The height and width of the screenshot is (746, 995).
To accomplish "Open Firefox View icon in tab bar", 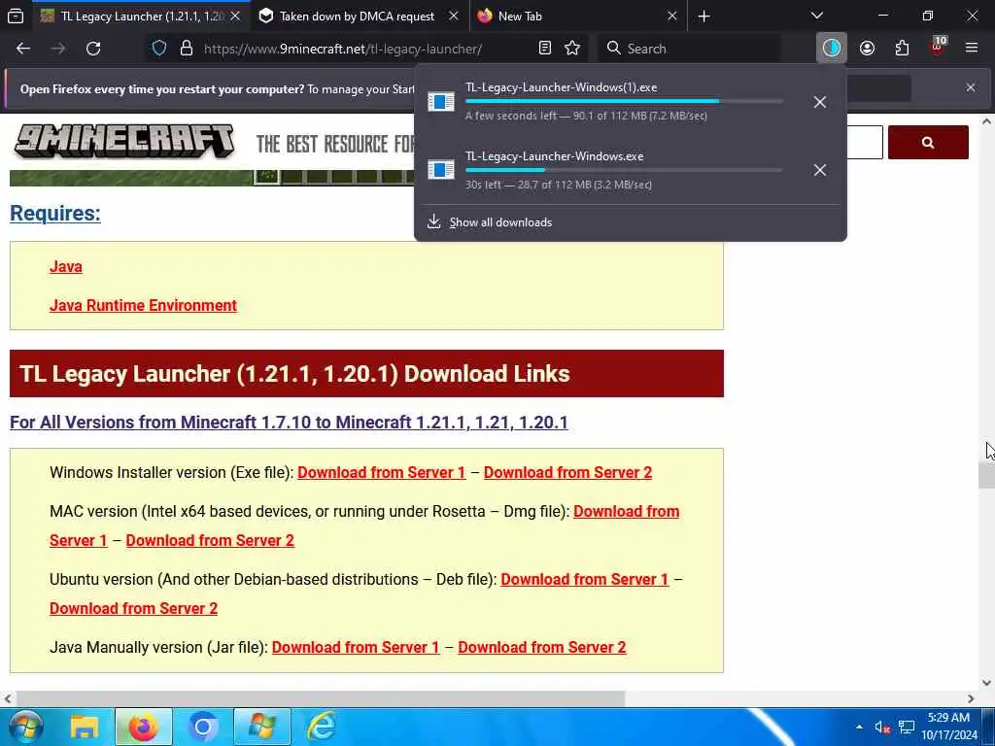I will [16, 16].
